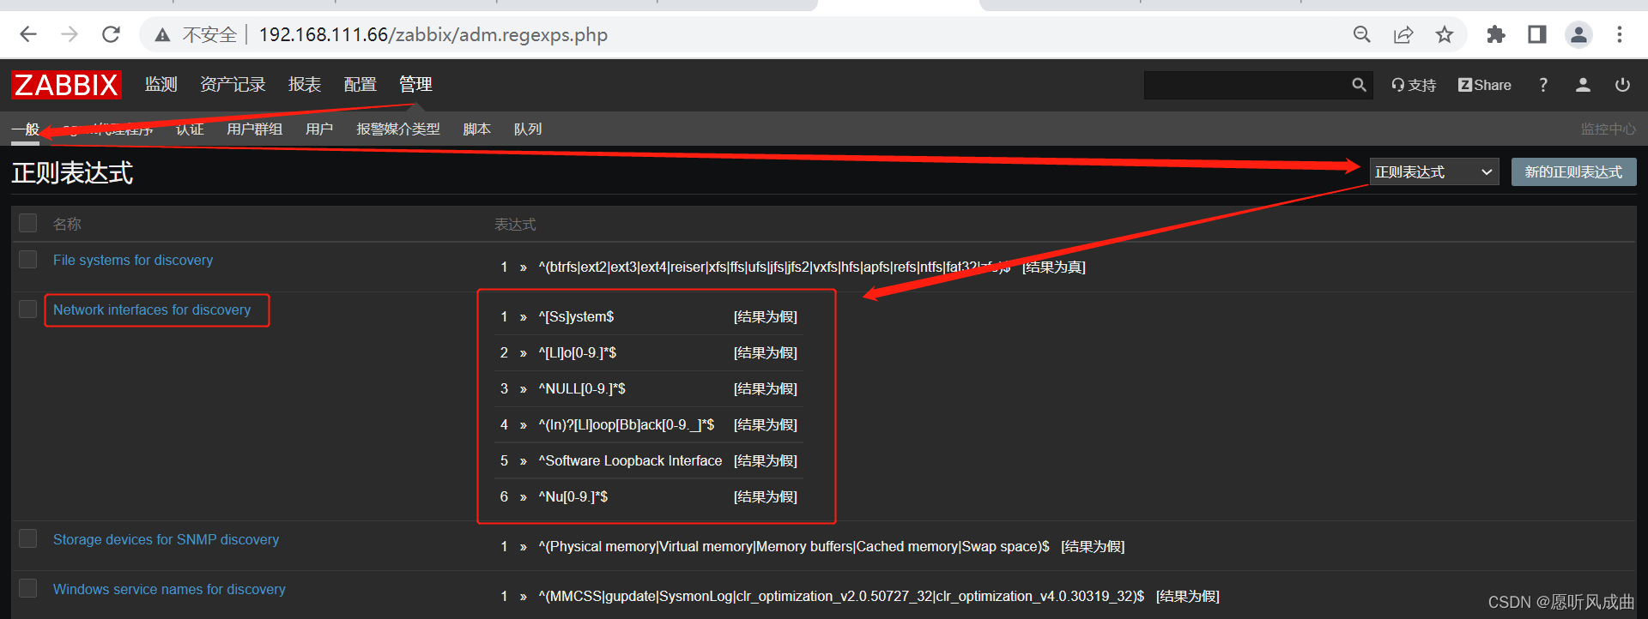Open File systems for discovery link
This screenshot has width=1648, height=619.
pos(133,260)
